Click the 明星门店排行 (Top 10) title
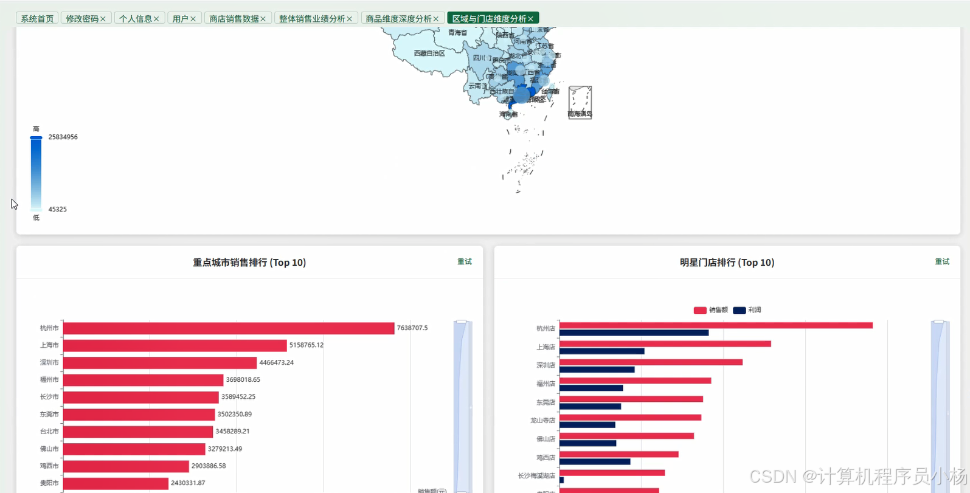This screenshot has height=493, width=970. [727, 263]
